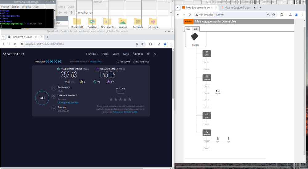Open the Édition menu in terminal
308x169 pixels.
point(15,6)
